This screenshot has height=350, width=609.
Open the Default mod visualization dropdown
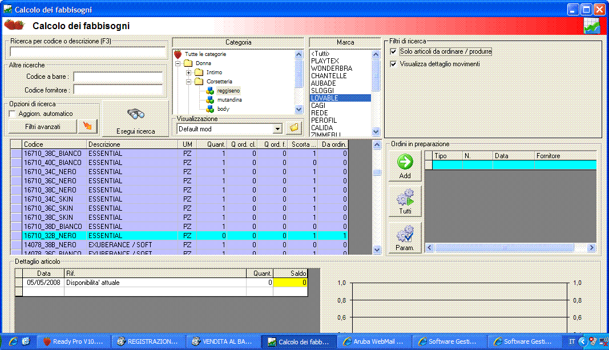coord(277,129)
